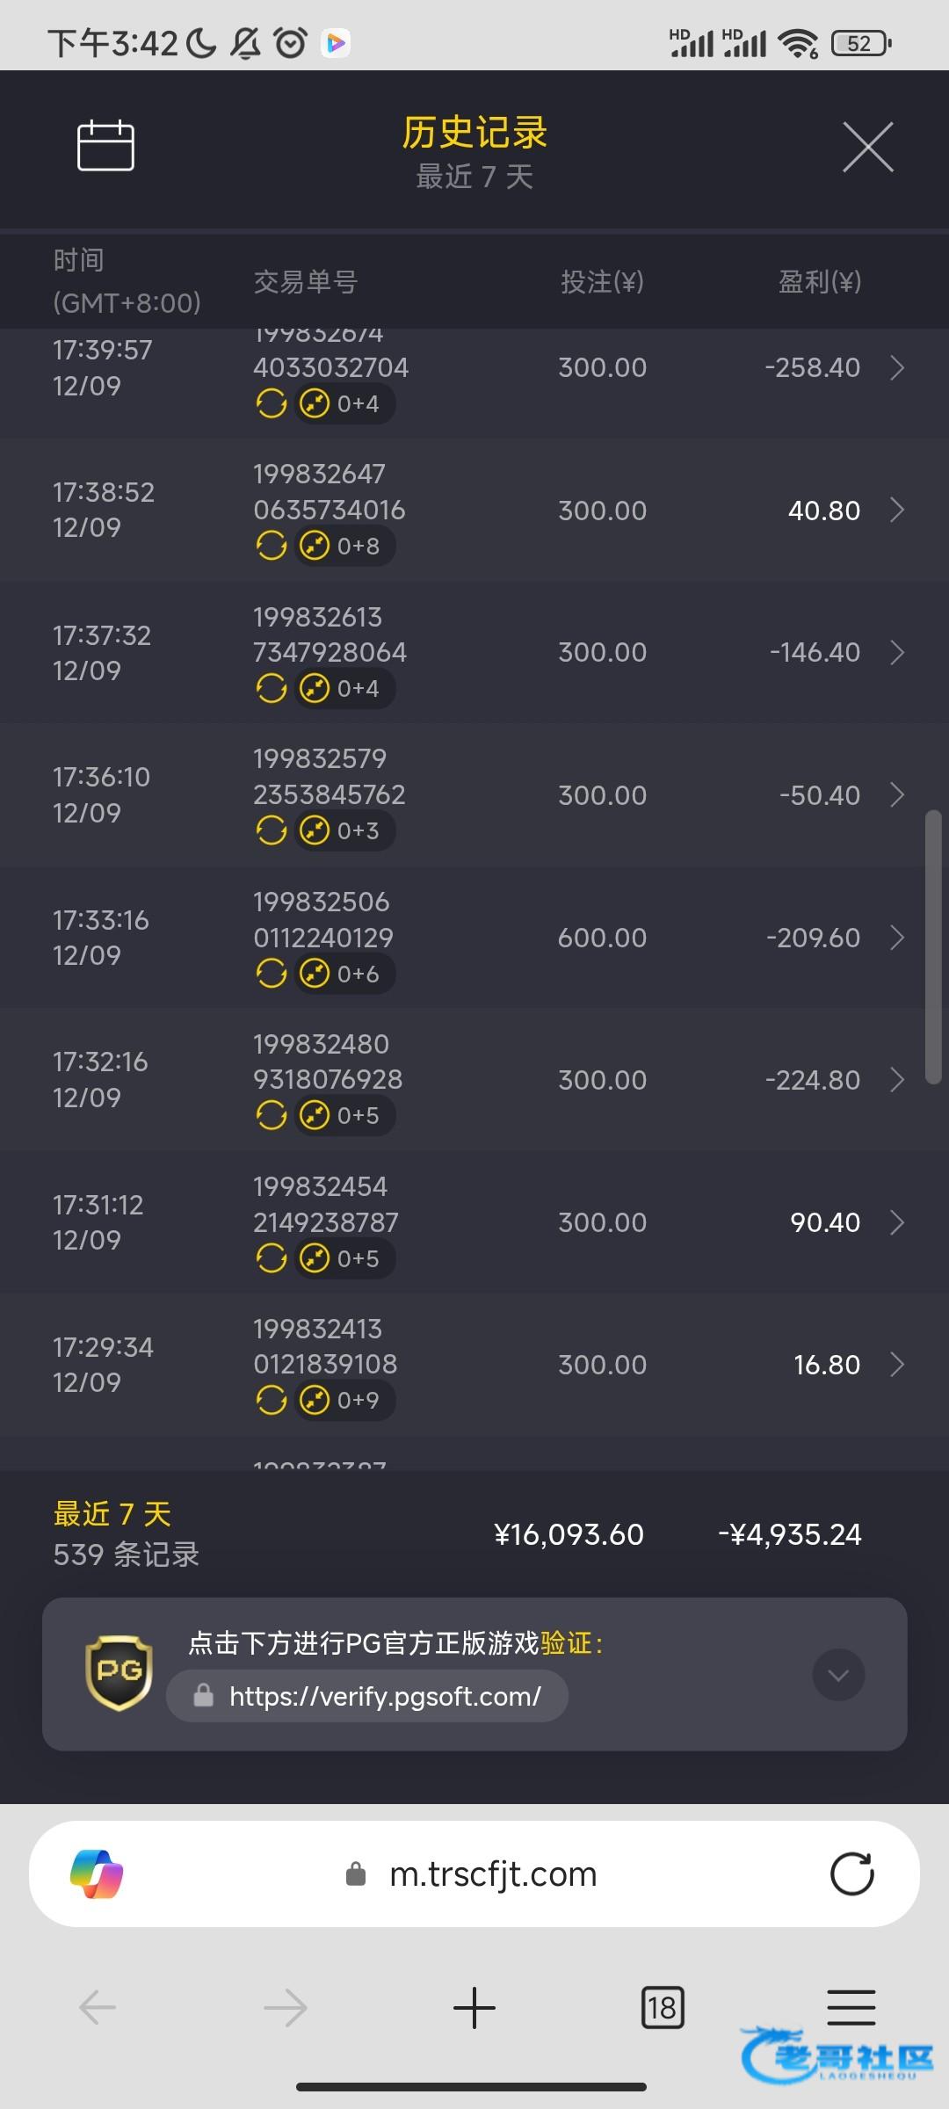Open the browser tabs counter showing 18
949x2109 pixels.
[663, 2007]
